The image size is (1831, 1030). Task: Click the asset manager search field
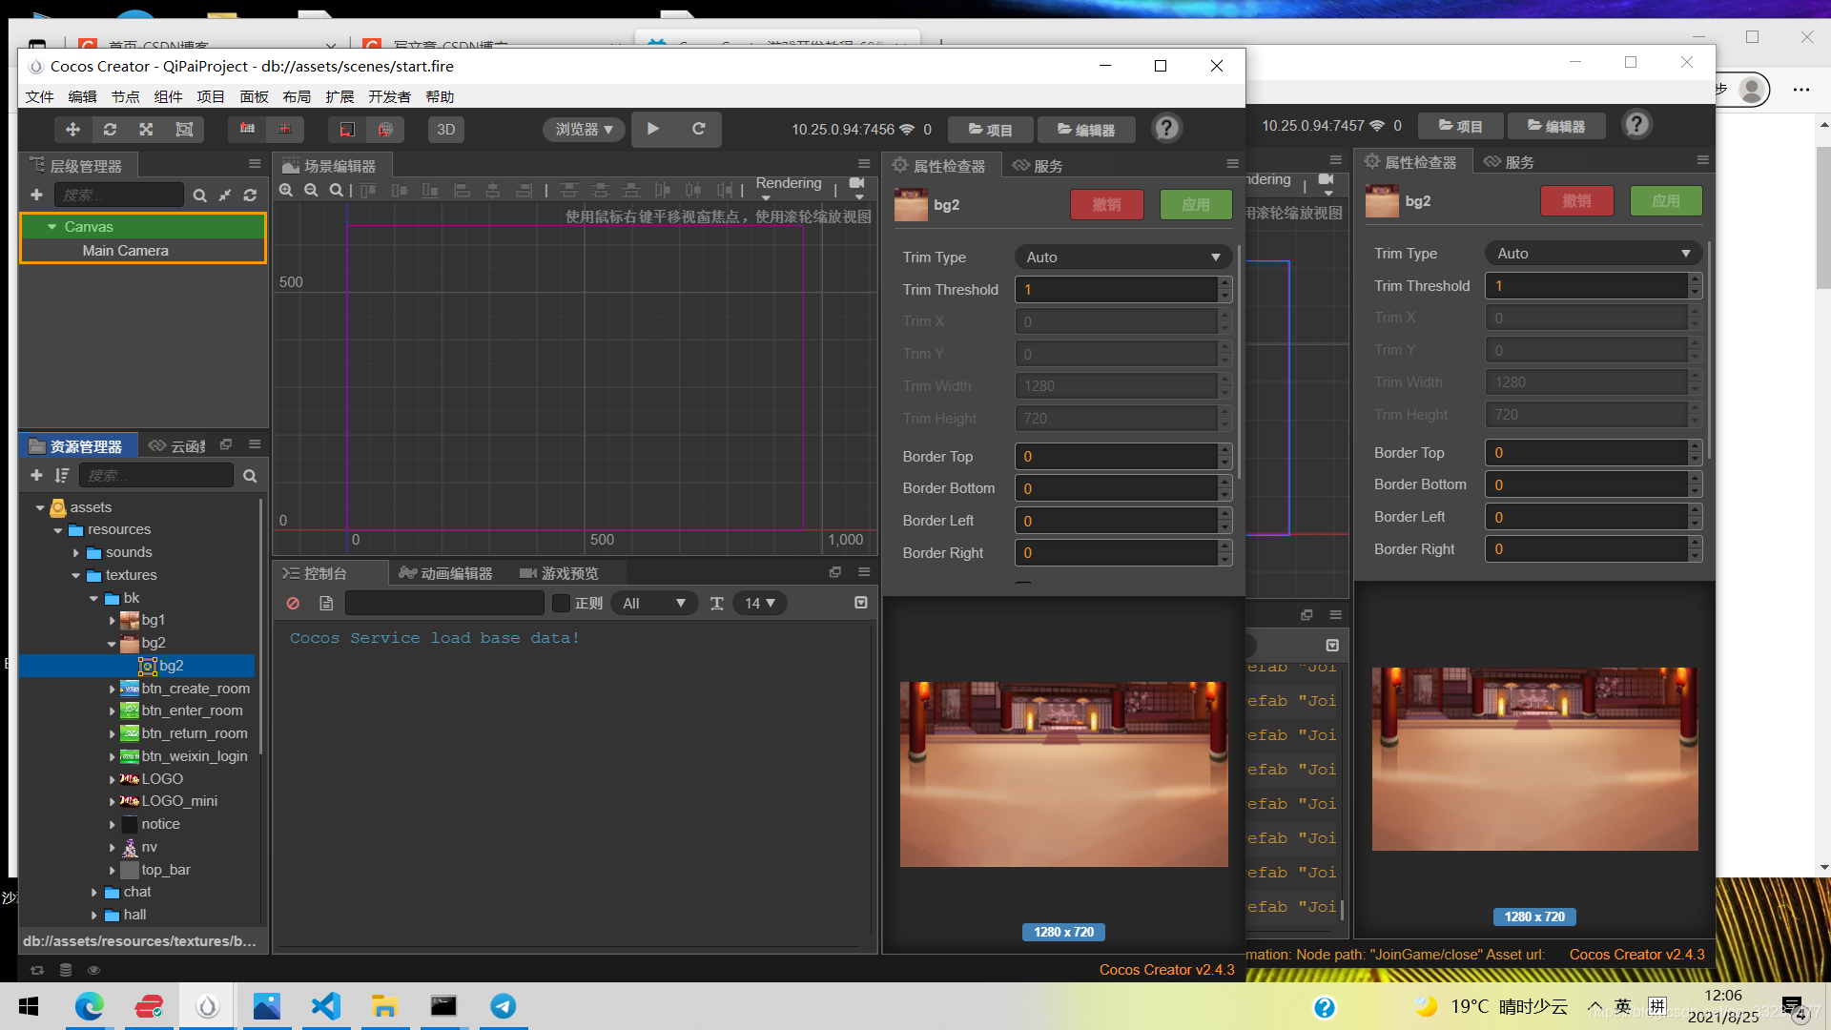(155, 475)
